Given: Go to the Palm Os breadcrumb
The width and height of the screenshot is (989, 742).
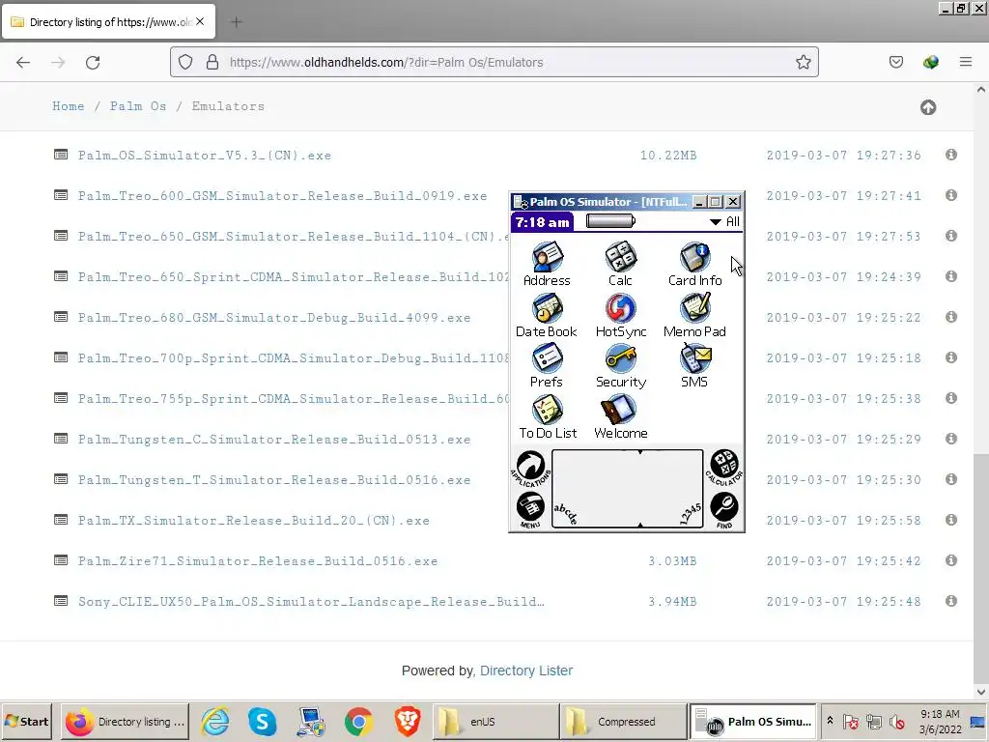Looking at the screenshot, I should click(138, 106).
